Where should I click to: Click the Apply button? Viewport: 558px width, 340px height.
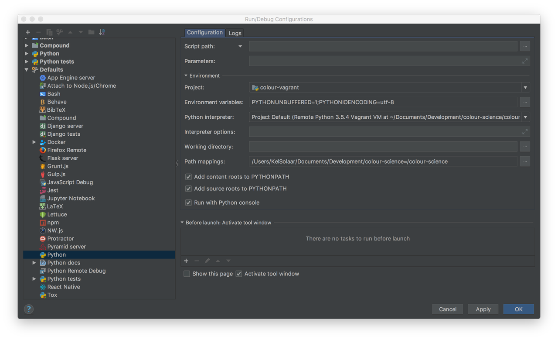tap(483, 309)
